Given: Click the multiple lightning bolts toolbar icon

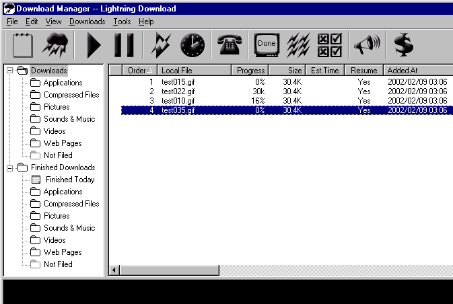Looking at the screenshot, I should point(298,45).
